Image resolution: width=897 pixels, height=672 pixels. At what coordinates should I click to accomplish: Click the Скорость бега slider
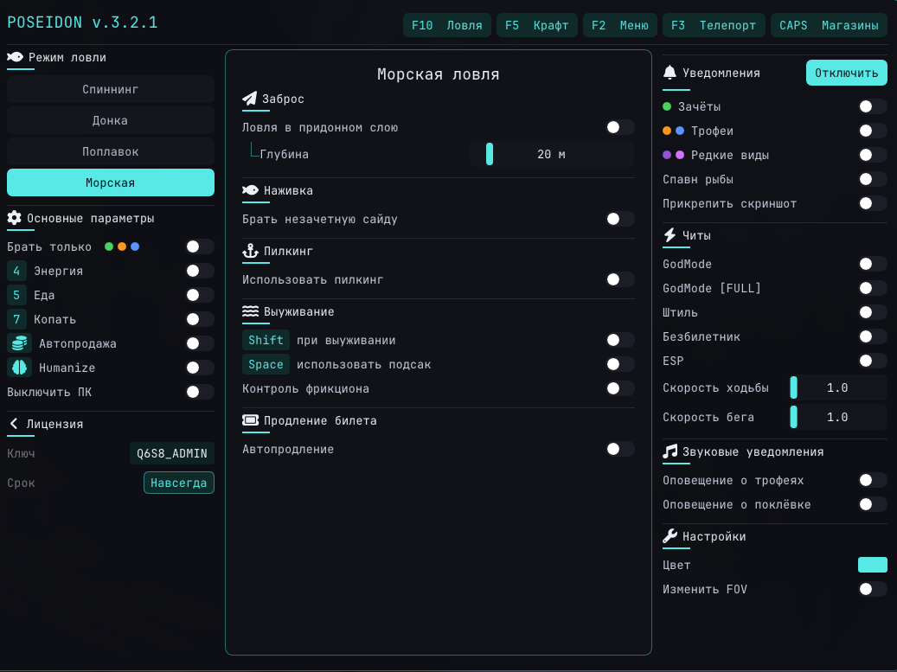click(x=838, y=417)
